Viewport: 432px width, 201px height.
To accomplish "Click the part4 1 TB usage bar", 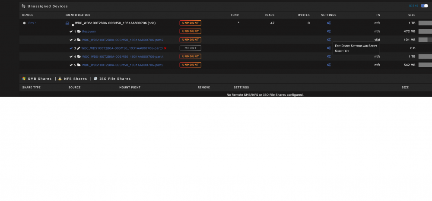I will (425, 57).
